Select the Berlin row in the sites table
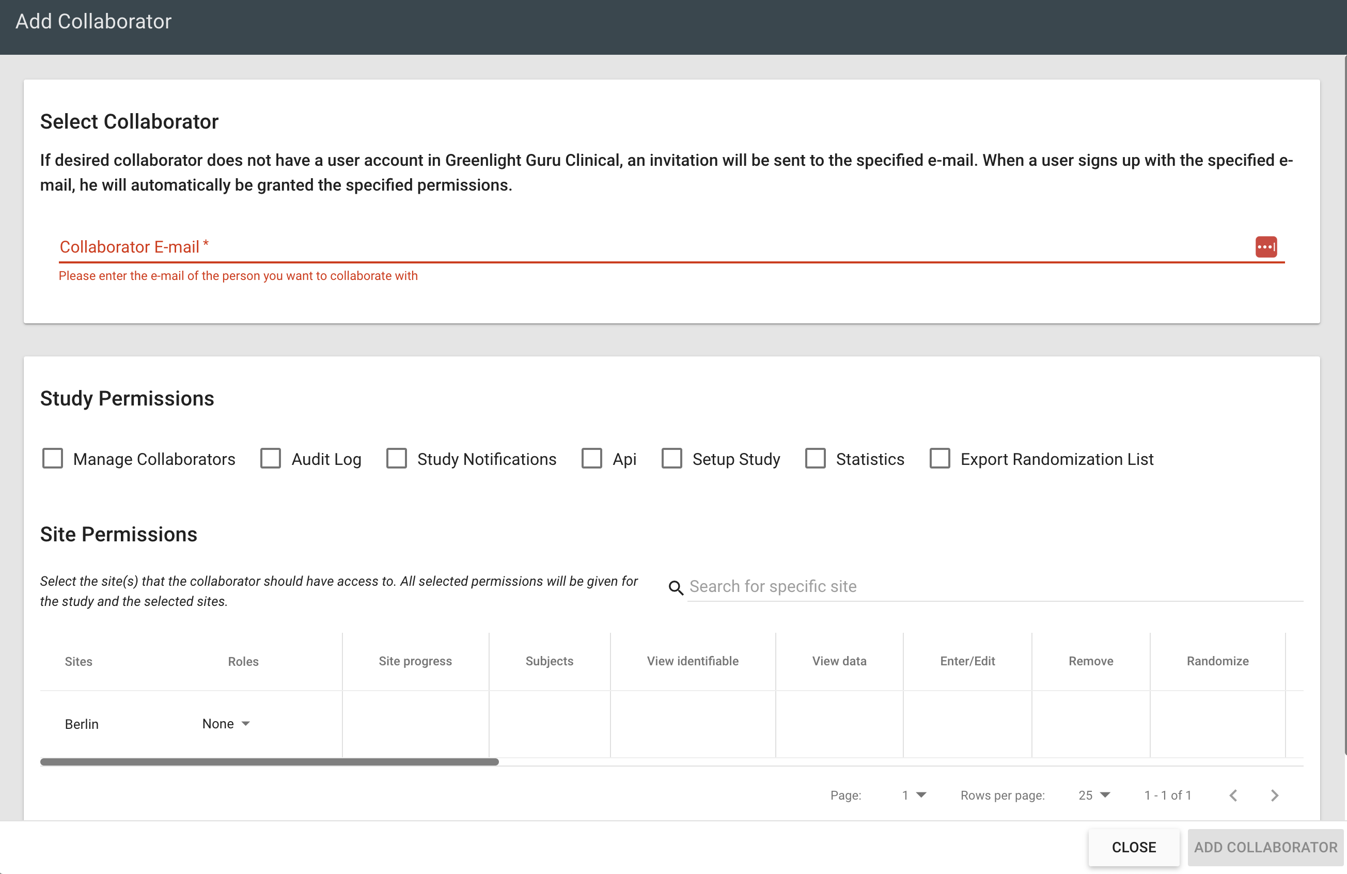This screenshot has width=1347, height=874. 82,724
